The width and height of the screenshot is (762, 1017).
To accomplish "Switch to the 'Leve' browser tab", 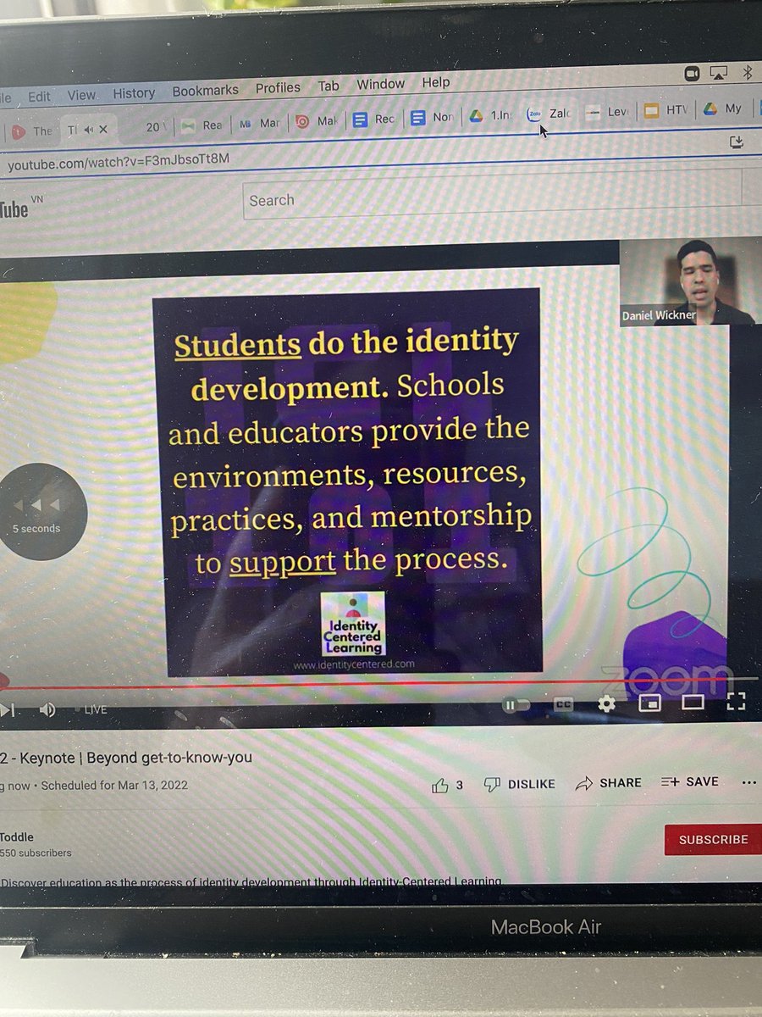I will [607, 113].
